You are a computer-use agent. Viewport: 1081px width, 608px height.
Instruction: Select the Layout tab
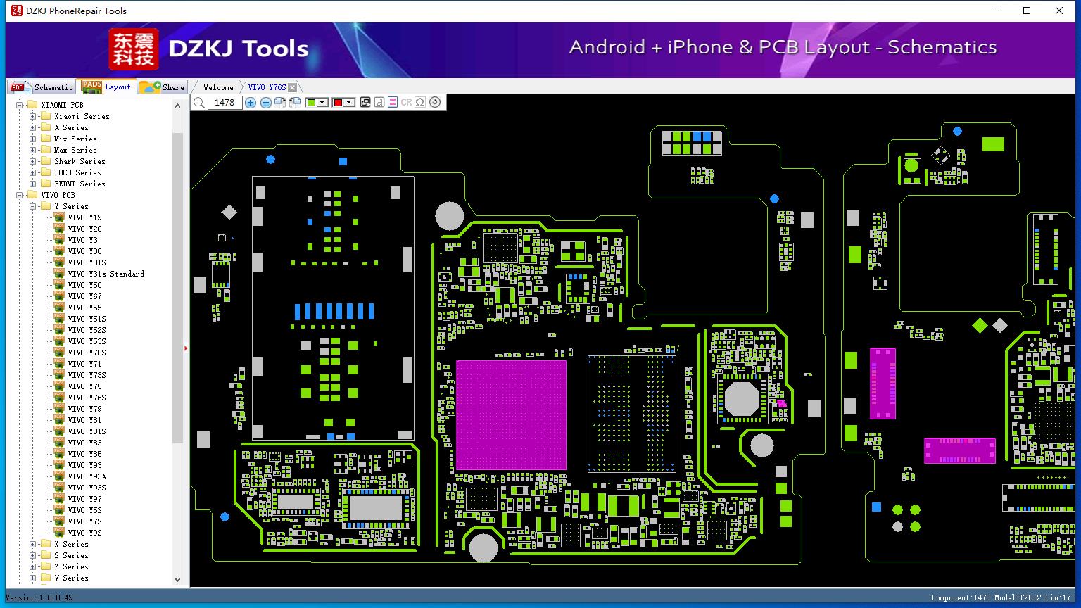(106, 87)
